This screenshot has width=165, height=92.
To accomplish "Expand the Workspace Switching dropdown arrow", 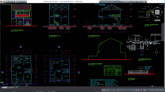I will coord(147,90).
